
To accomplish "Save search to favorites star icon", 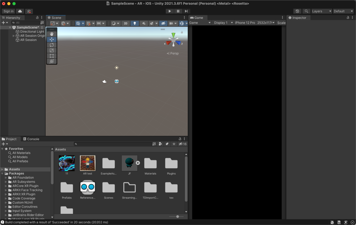I will click(174, 144).
